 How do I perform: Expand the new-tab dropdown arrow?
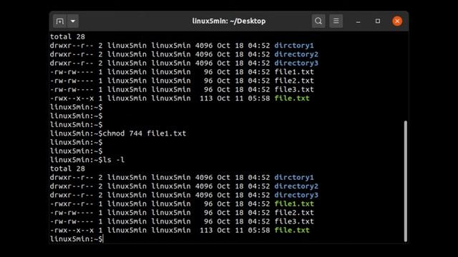point(73,21)
